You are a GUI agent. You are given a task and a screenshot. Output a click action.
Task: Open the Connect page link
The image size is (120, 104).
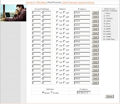(x=30, y=3)
